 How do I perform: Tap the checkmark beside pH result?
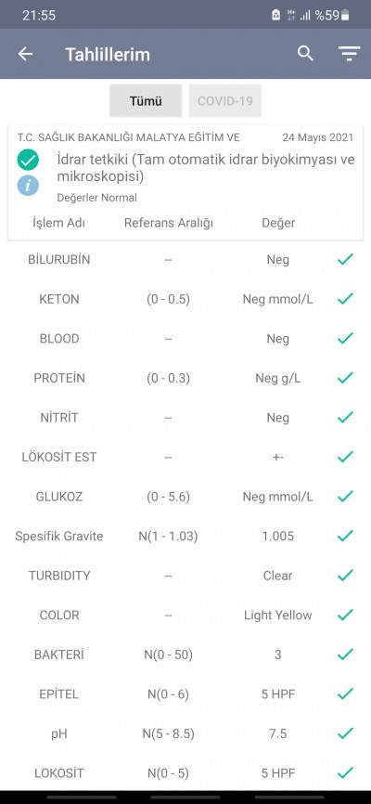(x=345, y=733)
